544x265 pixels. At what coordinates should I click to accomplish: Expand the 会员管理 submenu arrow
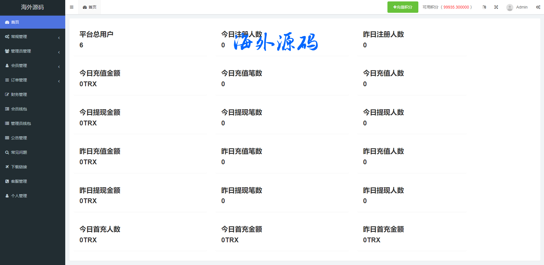tap(59, 67)
